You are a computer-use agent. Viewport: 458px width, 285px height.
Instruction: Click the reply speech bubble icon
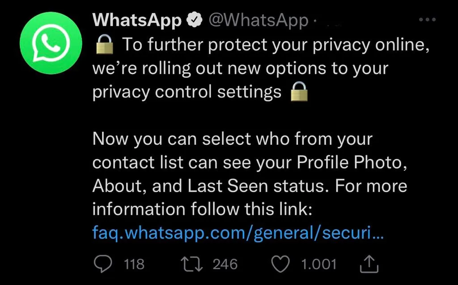103,264
